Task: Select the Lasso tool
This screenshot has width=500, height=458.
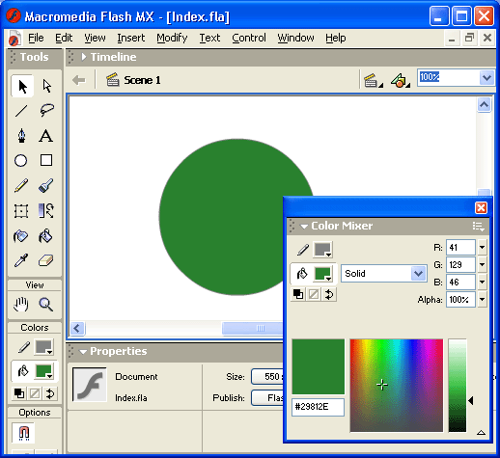Action: [x=46, y=111]
